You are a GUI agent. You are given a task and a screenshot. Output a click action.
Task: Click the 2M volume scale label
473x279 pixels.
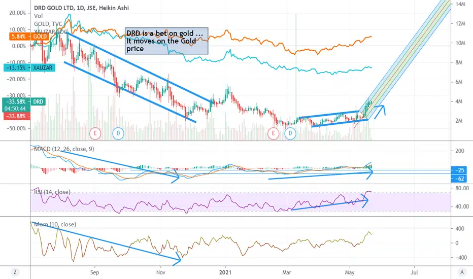[459, 121]
